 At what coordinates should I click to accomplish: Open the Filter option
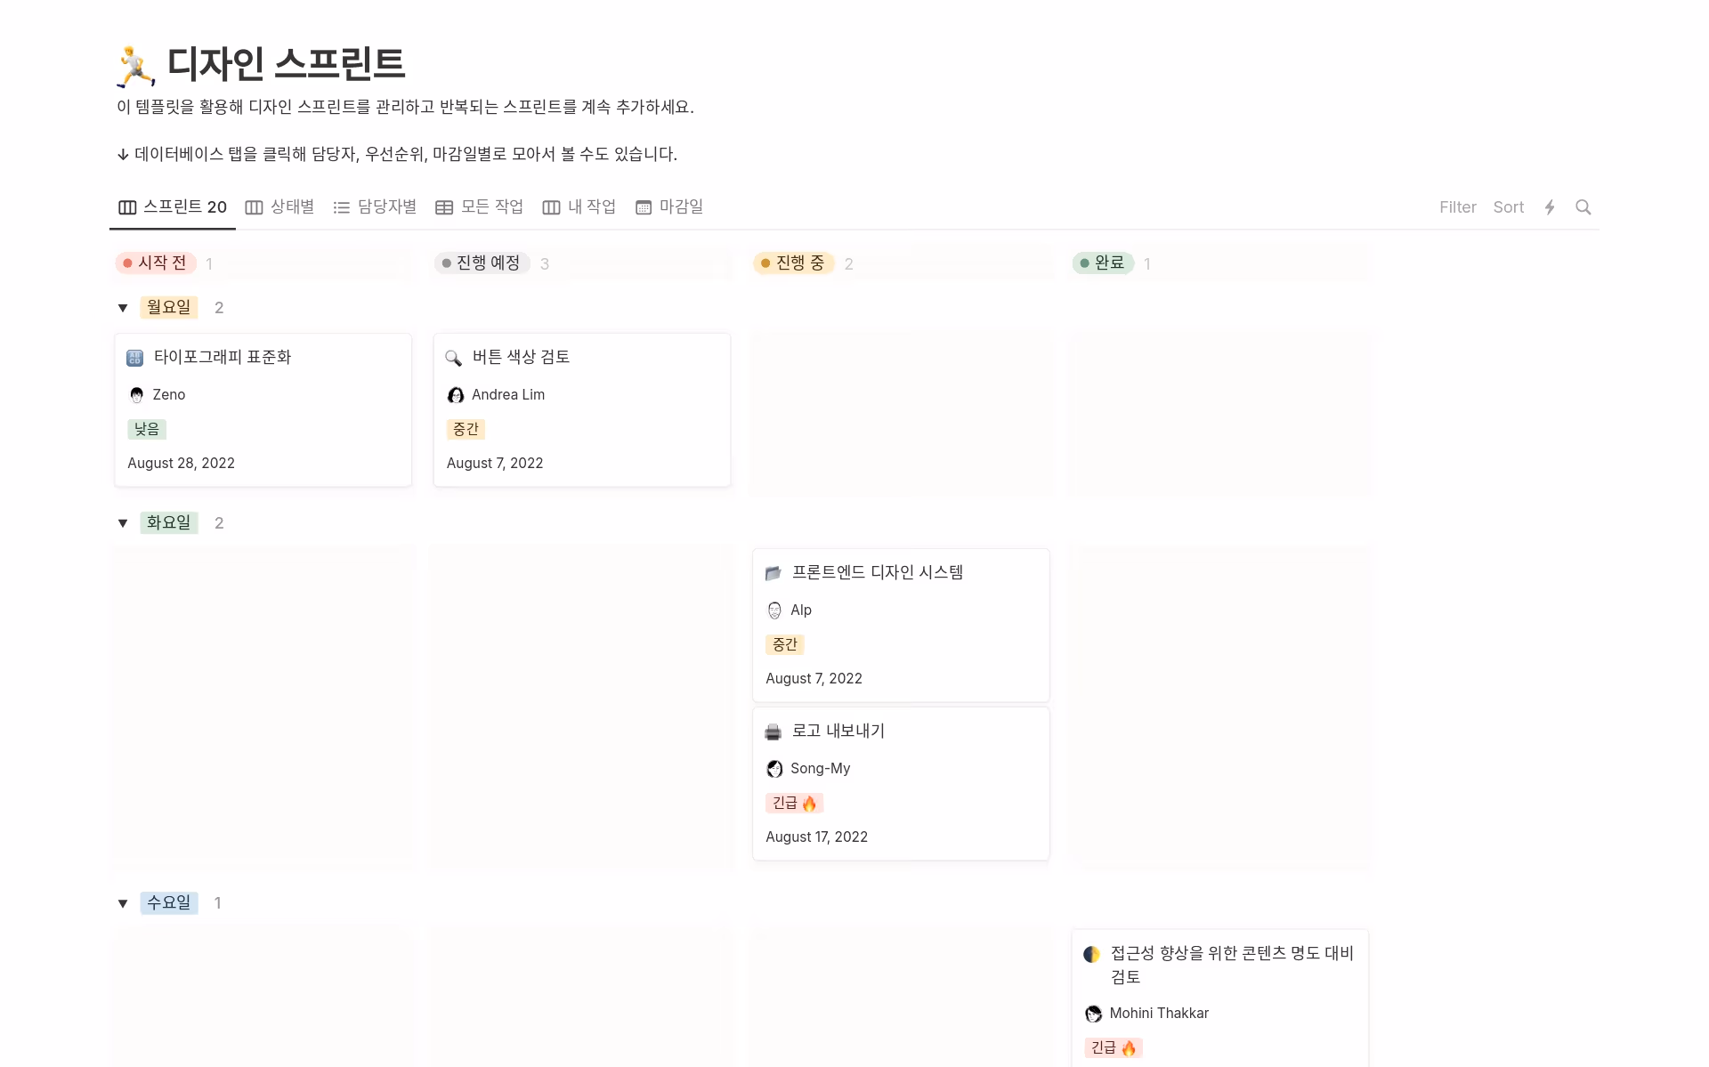[1457, 206]
